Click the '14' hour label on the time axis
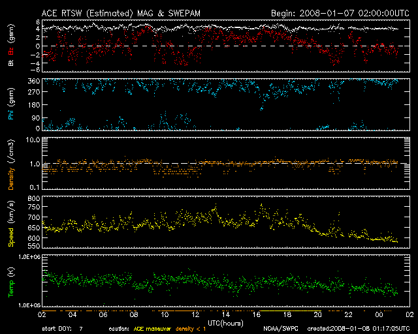Screen dimensions: 418x334 tap(226, 314)
